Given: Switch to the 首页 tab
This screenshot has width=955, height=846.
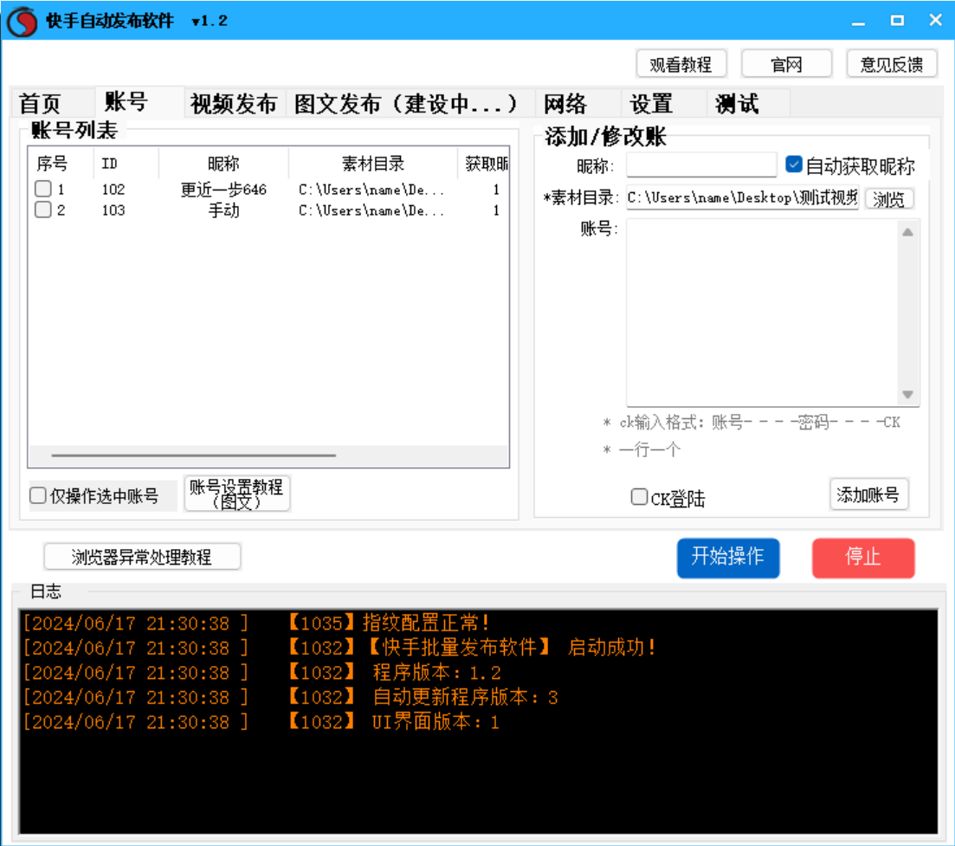Looking at the screenshot, I should pyautogui.click(x=40, y=104).
